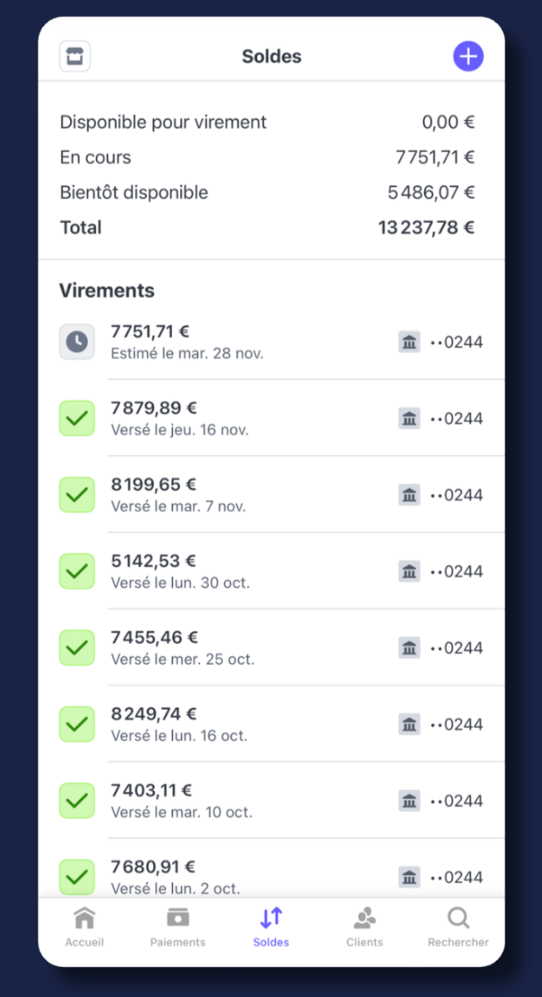Tap the store icon in the header

coord(75,57)
